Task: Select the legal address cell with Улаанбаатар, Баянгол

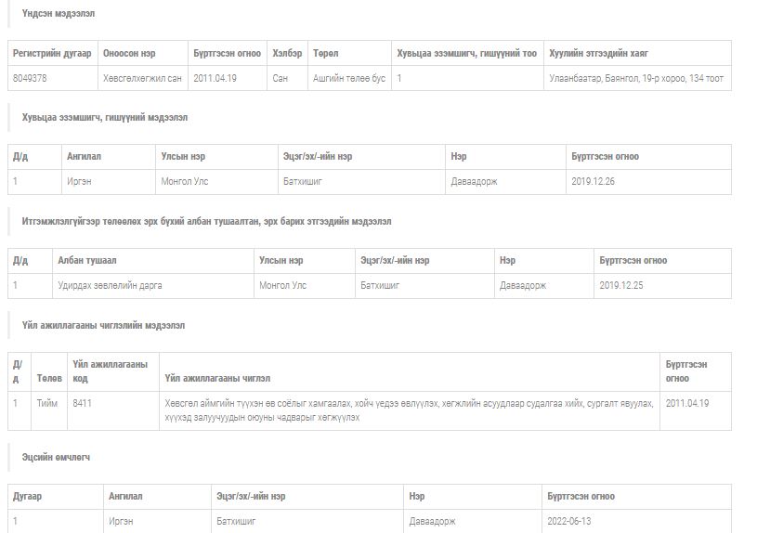Action: point(636,79)
